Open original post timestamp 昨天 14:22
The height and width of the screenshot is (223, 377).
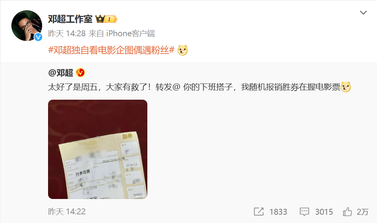coord(67,212)
